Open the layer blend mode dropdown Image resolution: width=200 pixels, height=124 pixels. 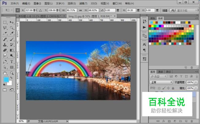(x=161, y=82)
